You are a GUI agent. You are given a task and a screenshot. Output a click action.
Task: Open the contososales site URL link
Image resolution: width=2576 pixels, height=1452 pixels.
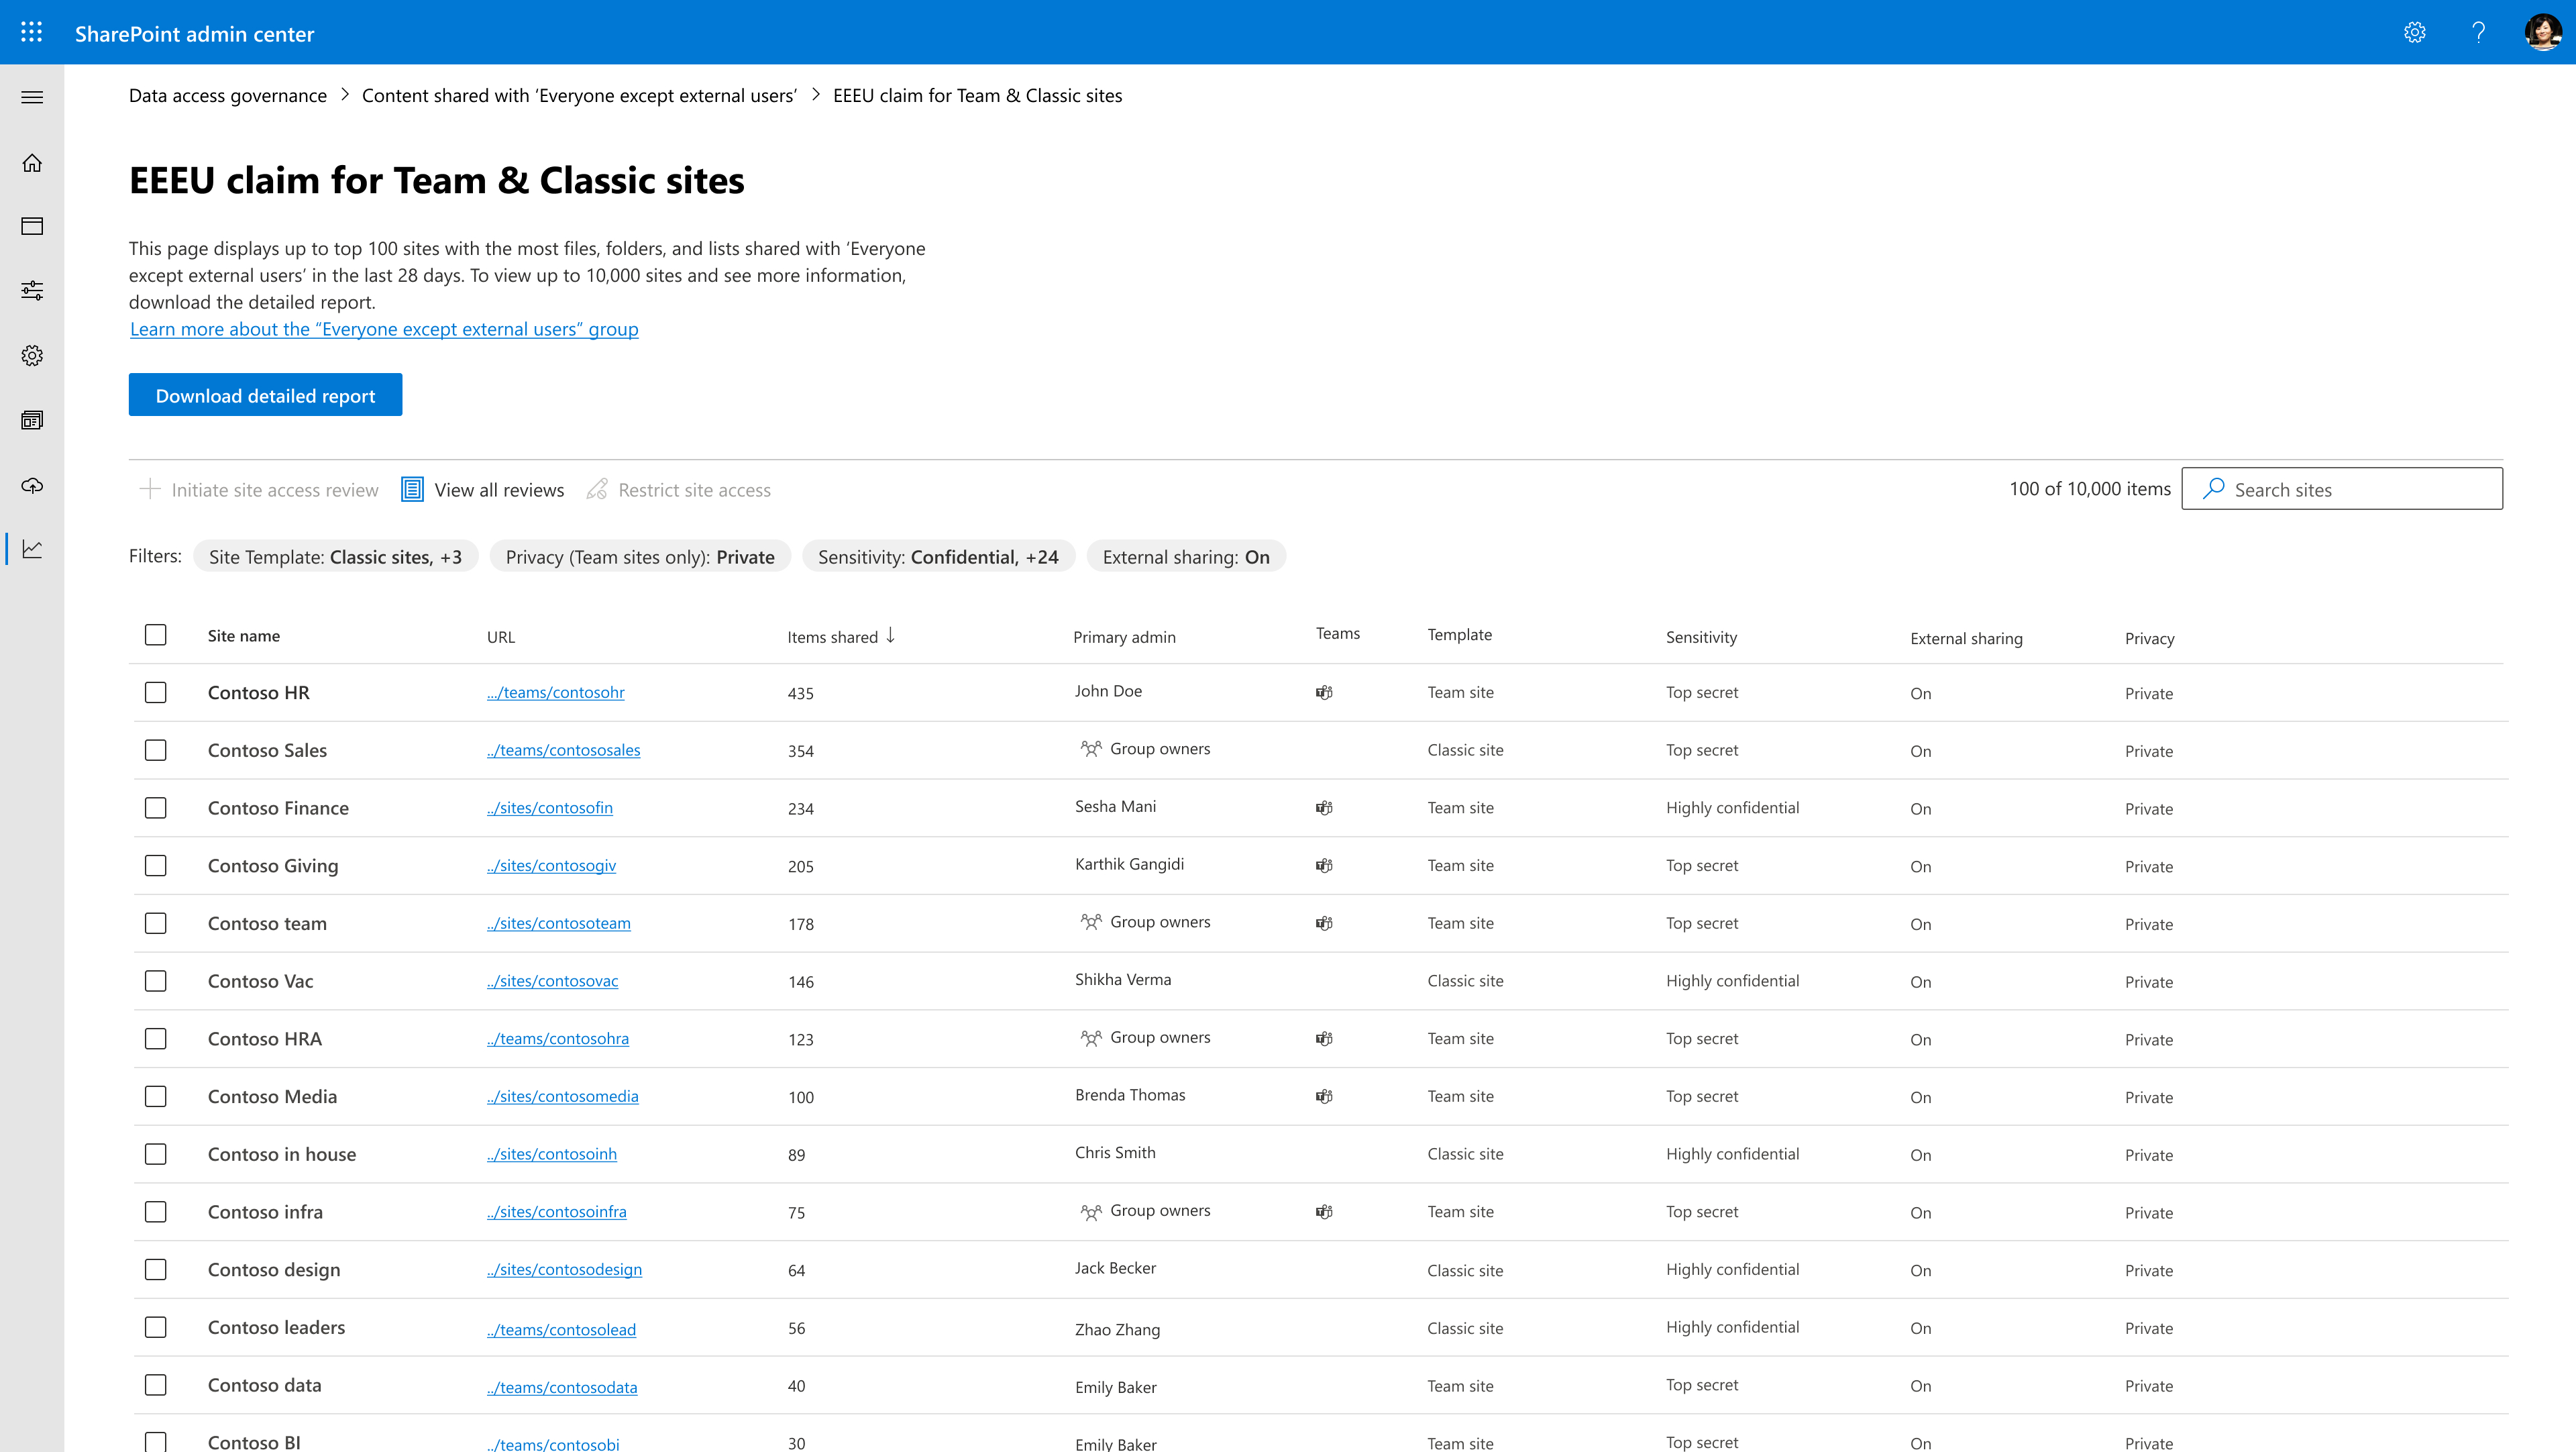pyautogui.click(x=564, y=750)
